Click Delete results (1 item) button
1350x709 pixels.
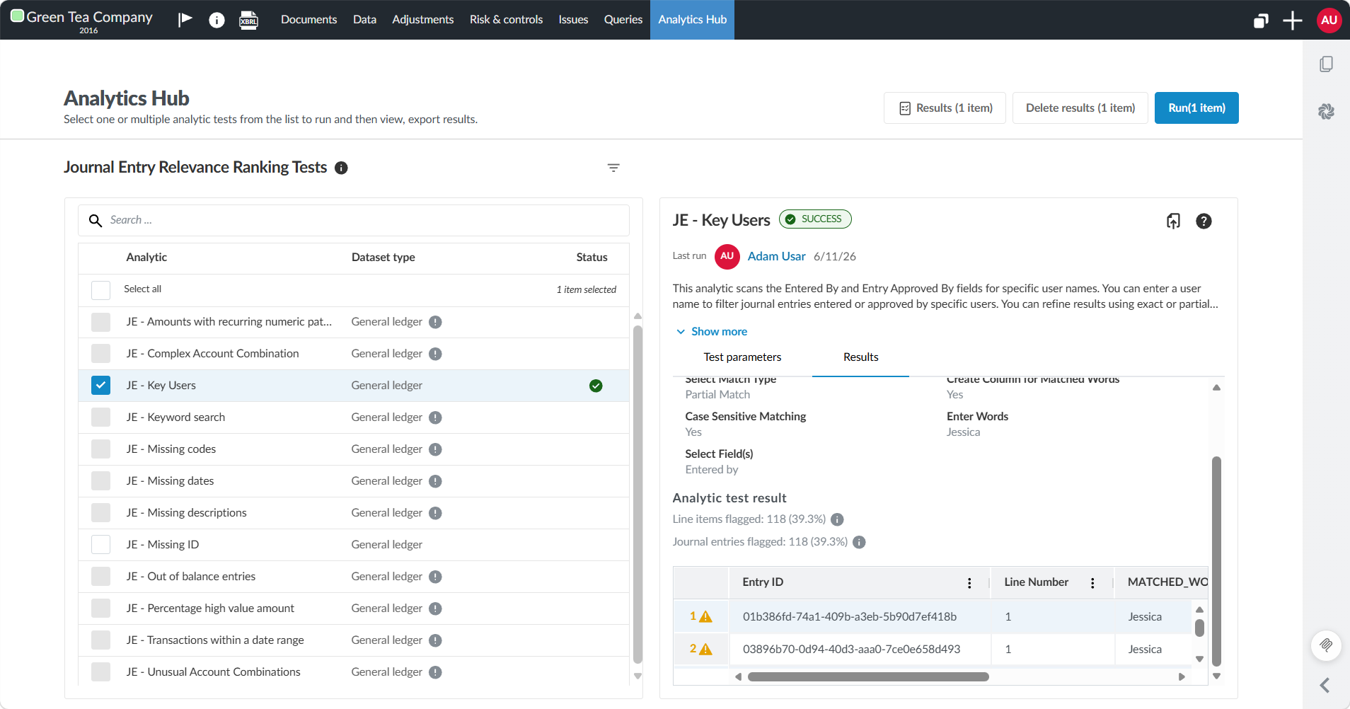tap(1080, 108)
